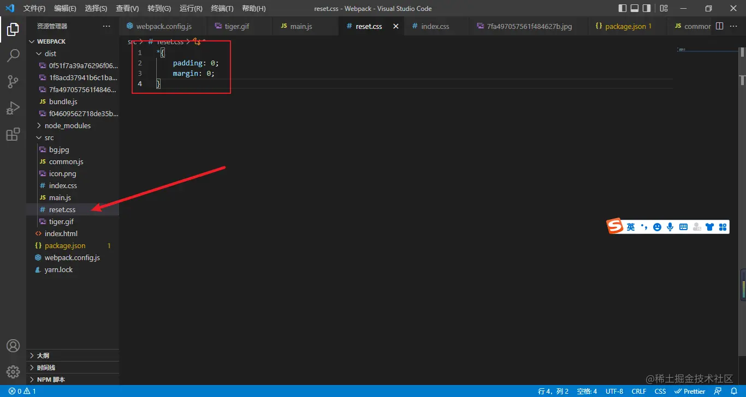
Task: Expand the NPM 脚本 section
Action: tap(73, 380)
